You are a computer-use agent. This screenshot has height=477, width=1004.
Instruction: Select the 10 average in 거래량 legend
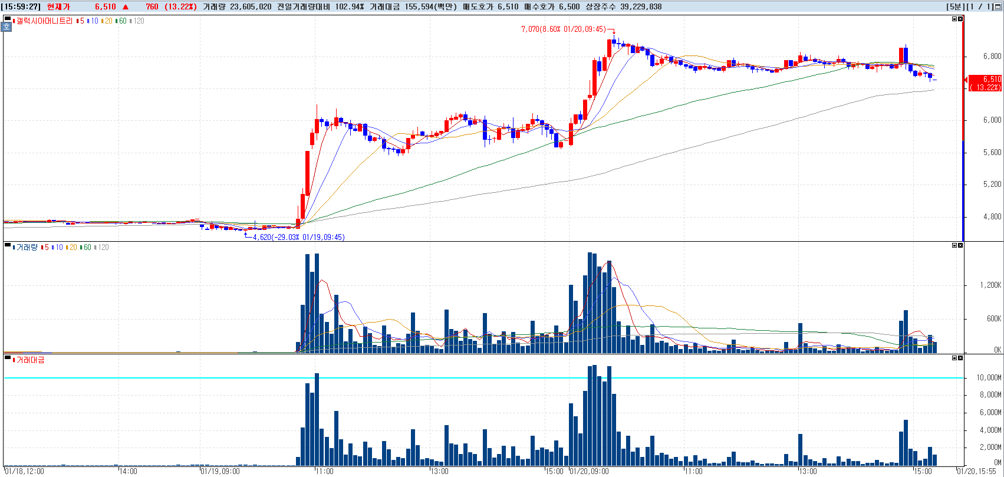(x=58, y=247)
